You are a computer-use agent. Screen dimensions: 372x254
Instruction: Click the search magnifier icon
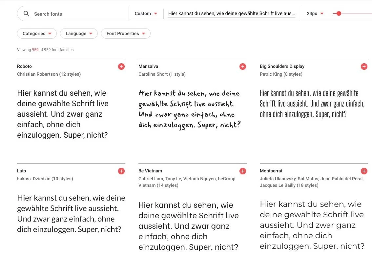(26, 14)
